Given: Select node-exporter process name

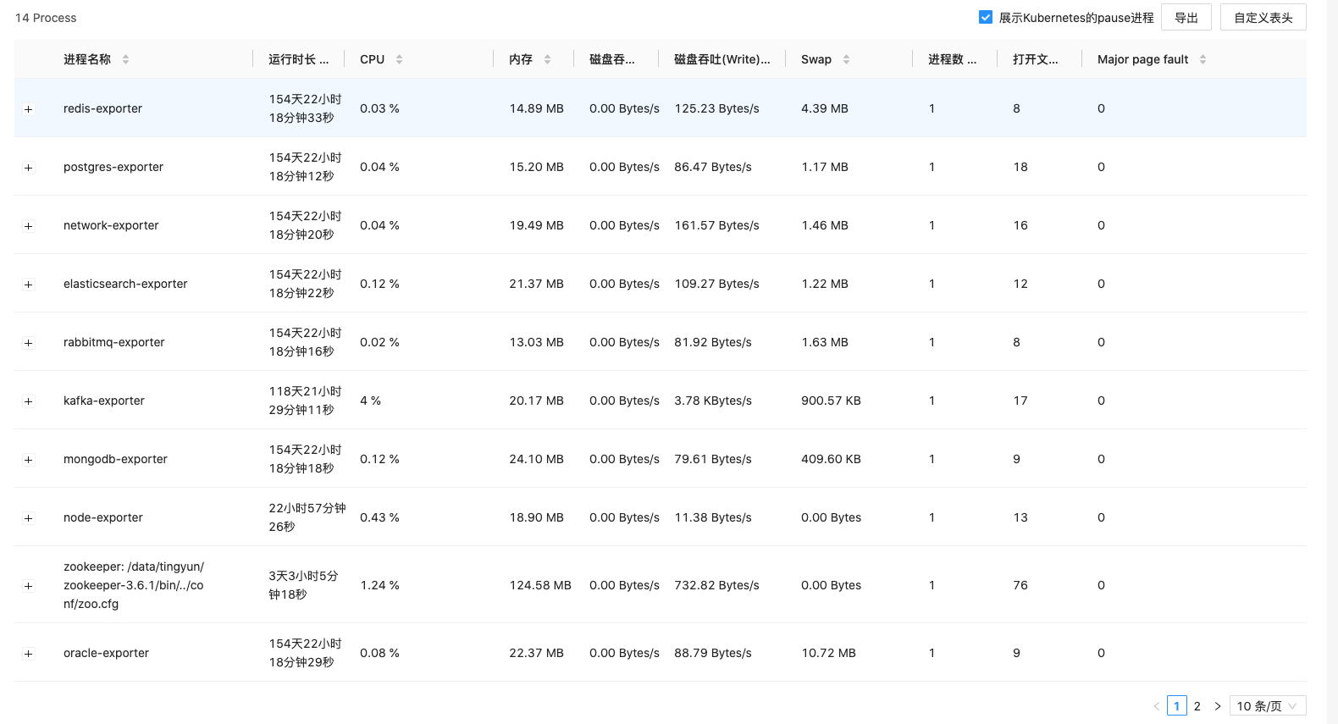Looking at the screenshot, I should [103, 517].
